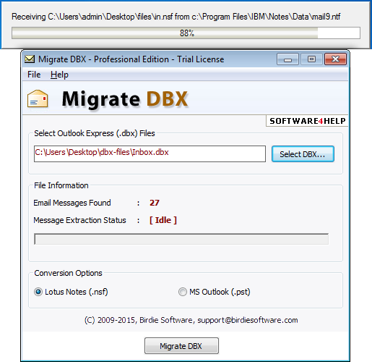Click the support@birdiesoftware.com address

tap(248, 320)
